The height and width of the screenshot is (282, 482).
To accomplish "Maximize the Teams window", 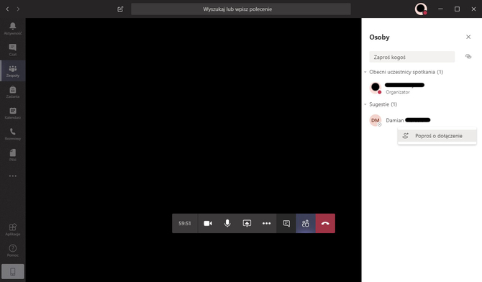I will click(457, 9).
